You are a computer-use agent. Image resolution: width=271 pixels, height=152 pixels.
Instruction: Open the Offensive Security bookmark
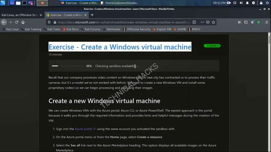pyautogui.click(x=137, y=29)
